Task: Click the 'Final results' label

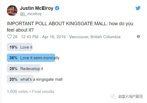Action: click(43, 92)
